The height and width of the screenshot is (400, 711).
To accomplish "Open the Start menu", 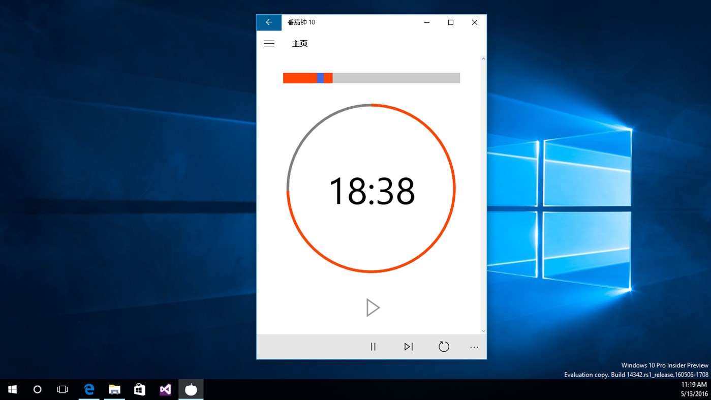I will (12, 389).
